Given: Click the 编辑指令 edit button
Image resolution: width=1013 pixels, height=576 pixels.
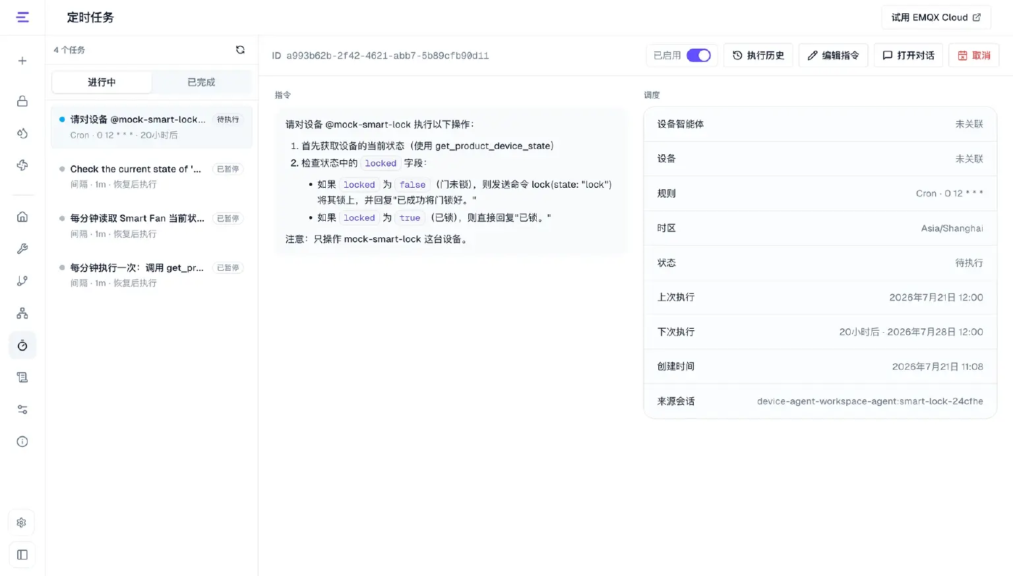Looking at the screenshot, I should click(x=834, y=55).
